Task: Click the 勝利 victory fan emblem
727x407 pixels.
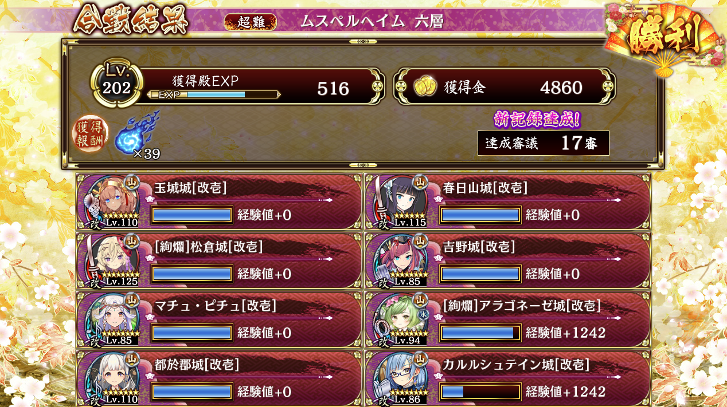Action: click(665, 38)
